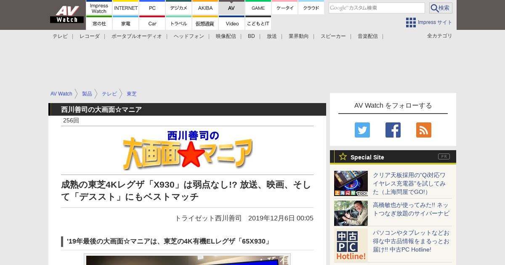The width and height of the screenshot is (505, 265).
Task: Click the Impress サイト grid icon
Action: (411, 22)
